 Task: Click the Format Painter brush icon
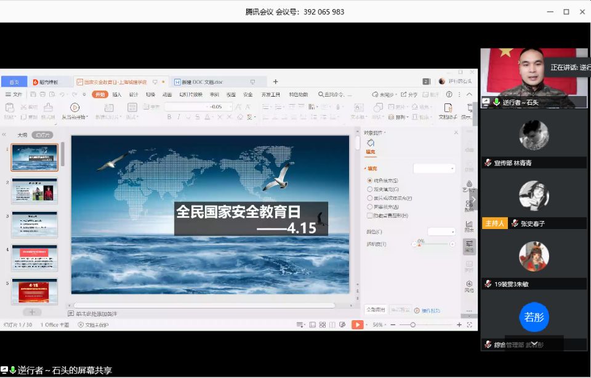click(x=48, y=108)
